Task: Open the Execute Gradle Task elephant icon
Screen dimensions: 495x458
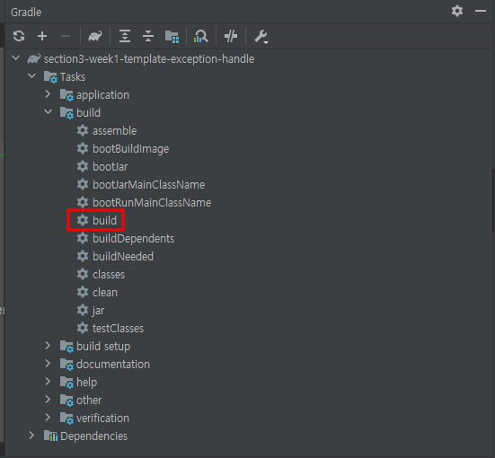Action: (95, 36)
